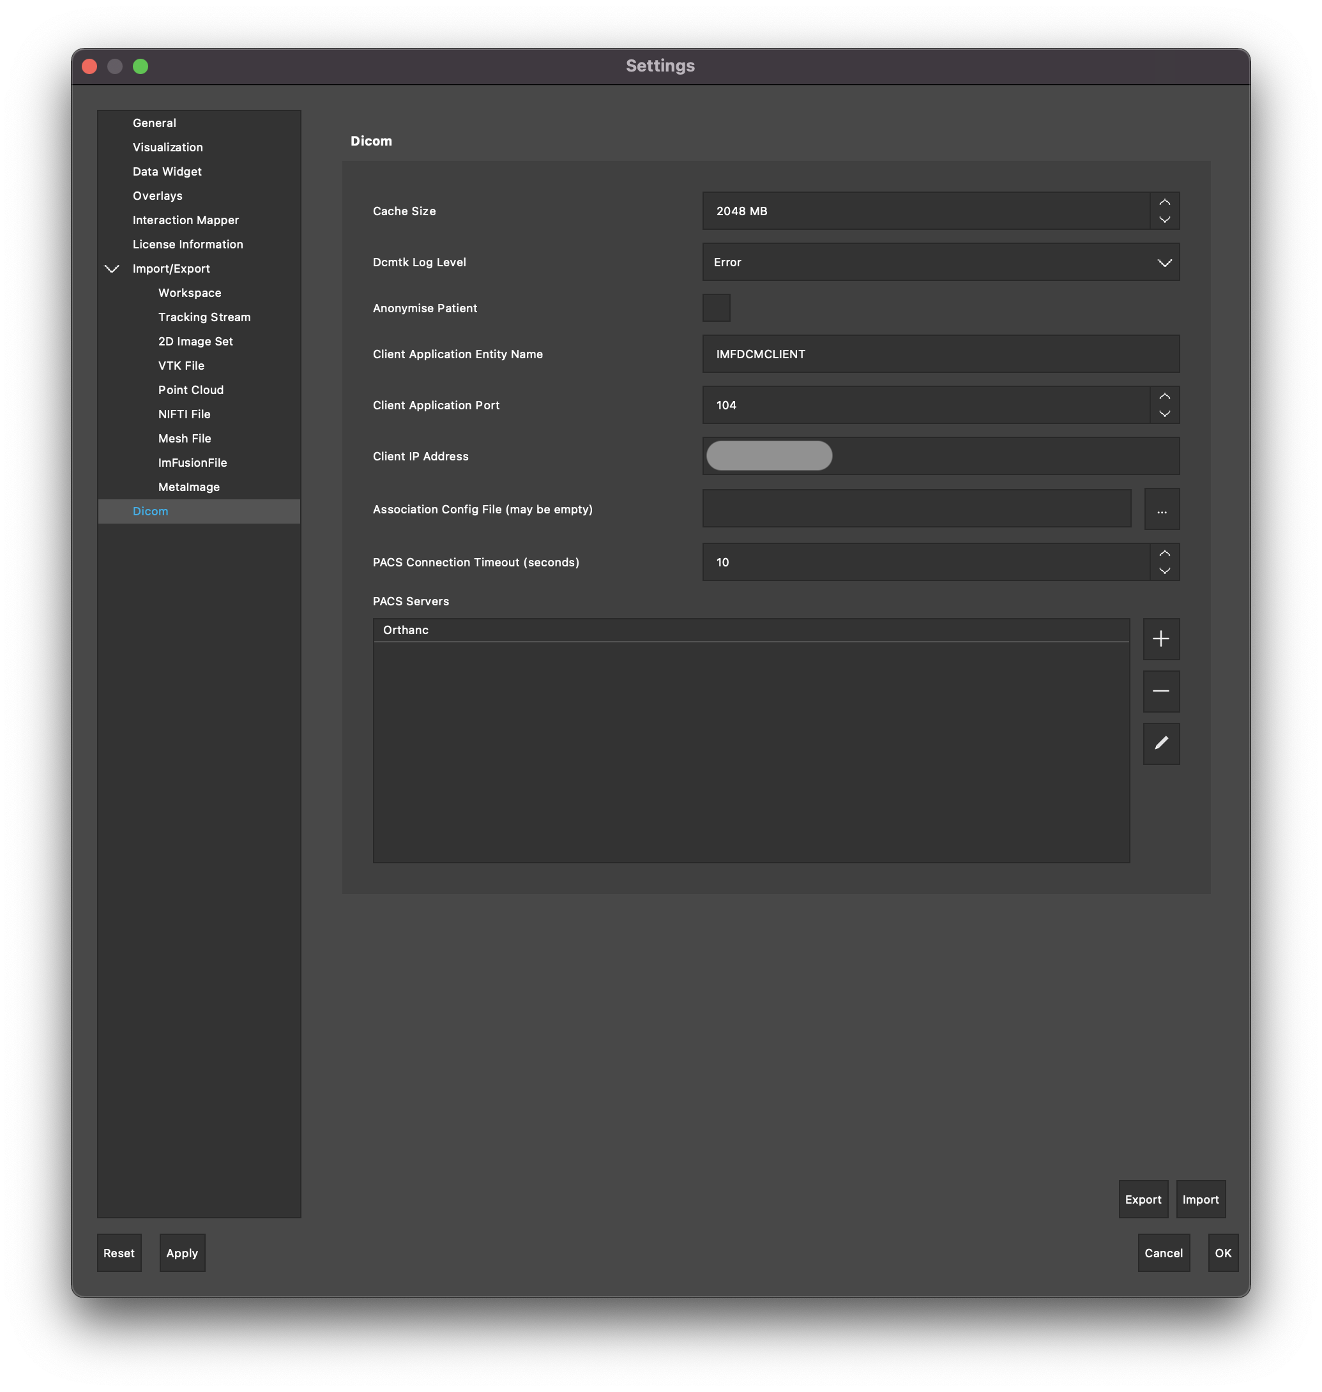Open Interaction Mapper settings
Screen dimensions: 1322x1392
[185, 220]
